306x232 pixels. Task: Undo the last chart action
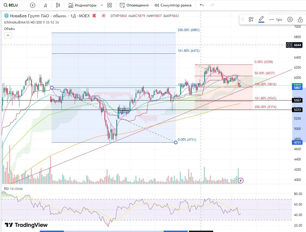(x=202, y=5)
